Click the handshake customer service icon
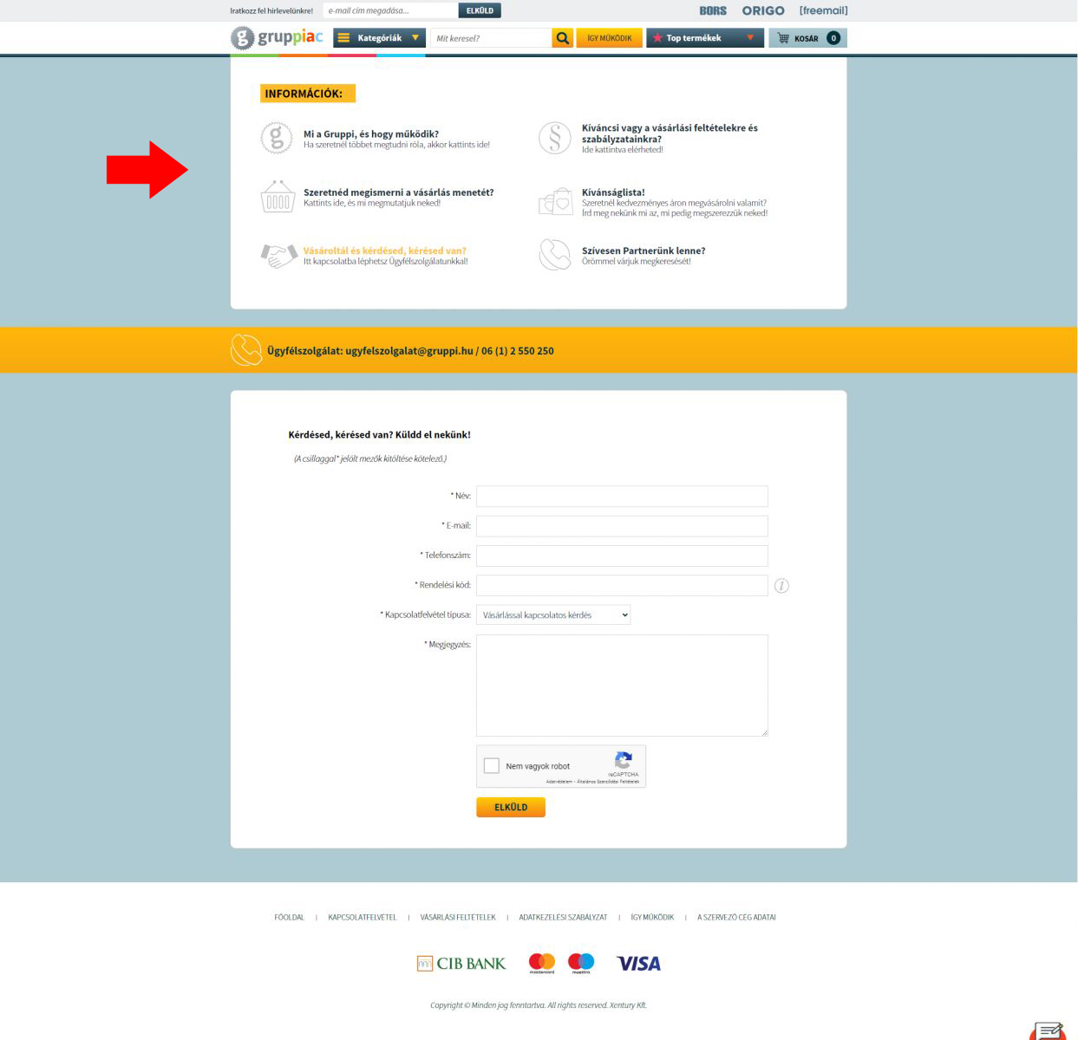The width and height of the screenshot is (1078, 1040). pyautogui.click(x=278, y=255)
